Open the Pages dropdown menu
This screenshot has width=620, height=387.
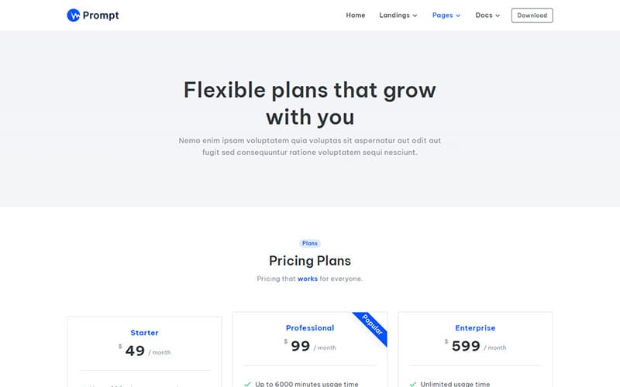(446, 15)
